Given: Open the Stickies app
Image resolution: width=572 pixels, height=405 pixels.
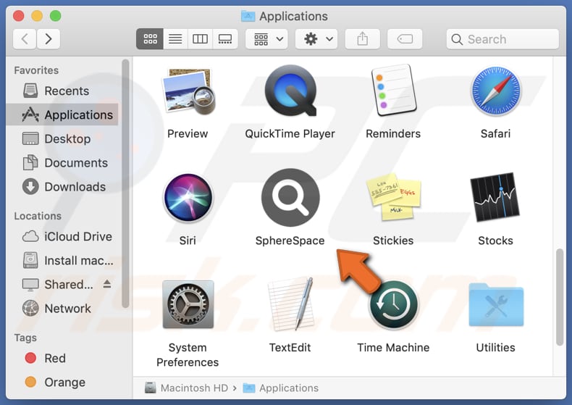Looking at the screenshot, I should point(392,199).
